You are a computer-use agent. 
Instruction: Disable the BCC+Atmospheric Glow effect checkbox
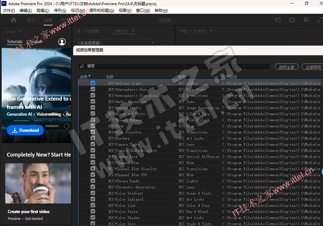[x=93, y=89]
